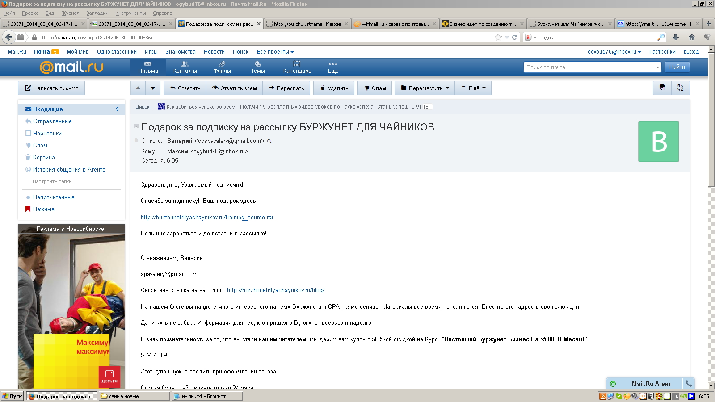This screenshot has width=715, height=402.
Task: Open the training_course.rar link
Action: coord(207,218)
